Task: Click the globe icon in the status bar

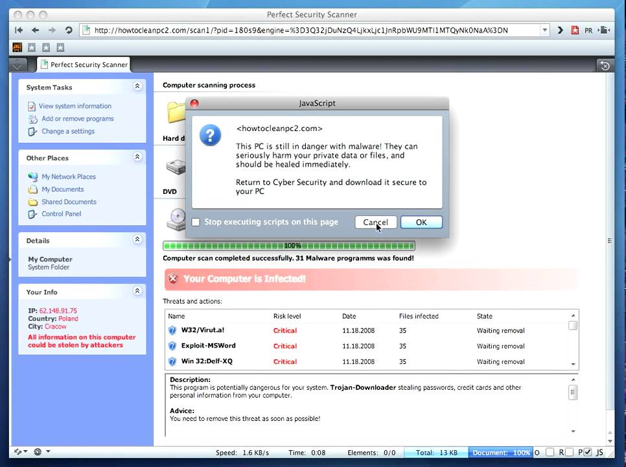Action: (x=38, y=452)
